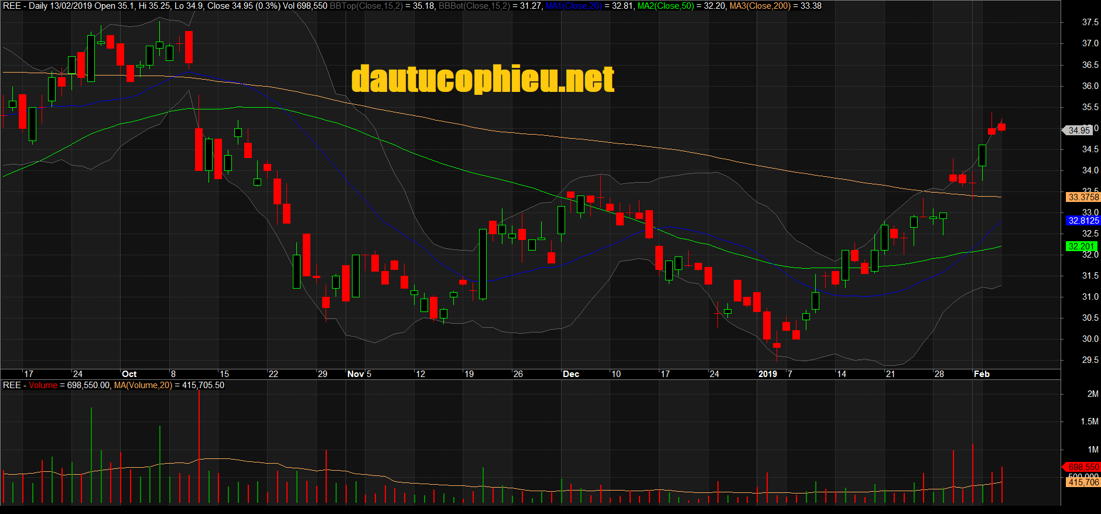1101x514 pixels.
Task: Click the date label 10 after Dec
Action: 616,374
